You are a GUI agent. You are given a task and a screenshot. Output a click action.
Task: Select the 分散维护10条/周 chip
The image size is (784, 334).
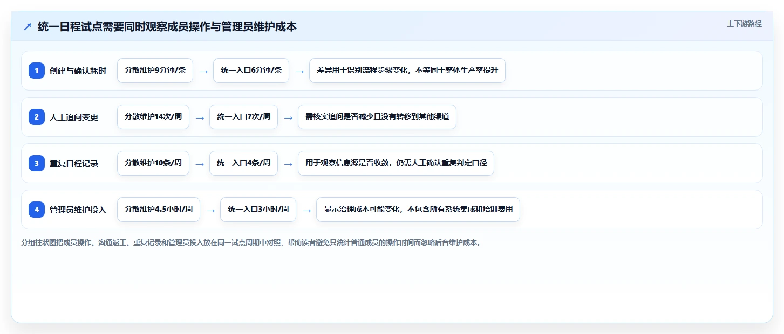(x=153, y=163)
